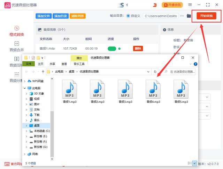Select 音频4.mp3 file
The image size is (223, 169).
153,91
